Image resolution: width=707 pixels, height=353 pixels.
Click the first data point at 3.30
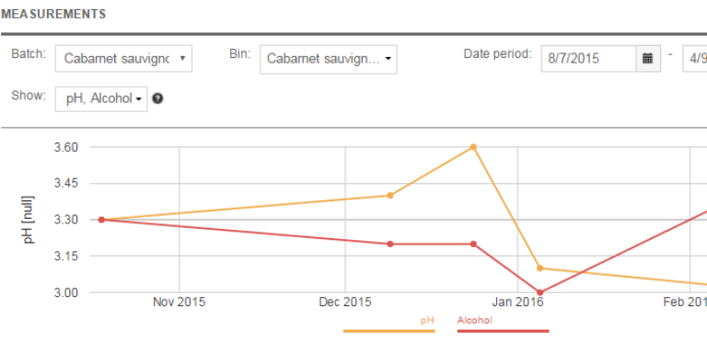coord(101,220)
